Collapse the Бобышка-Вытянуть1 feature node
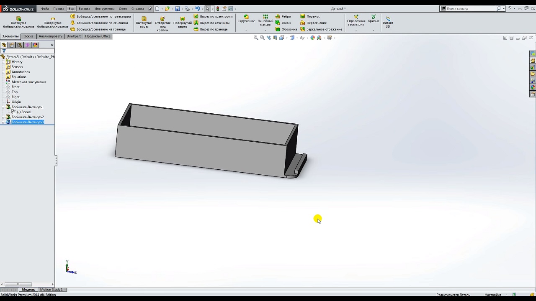536x301 pixels. (3, 107)
